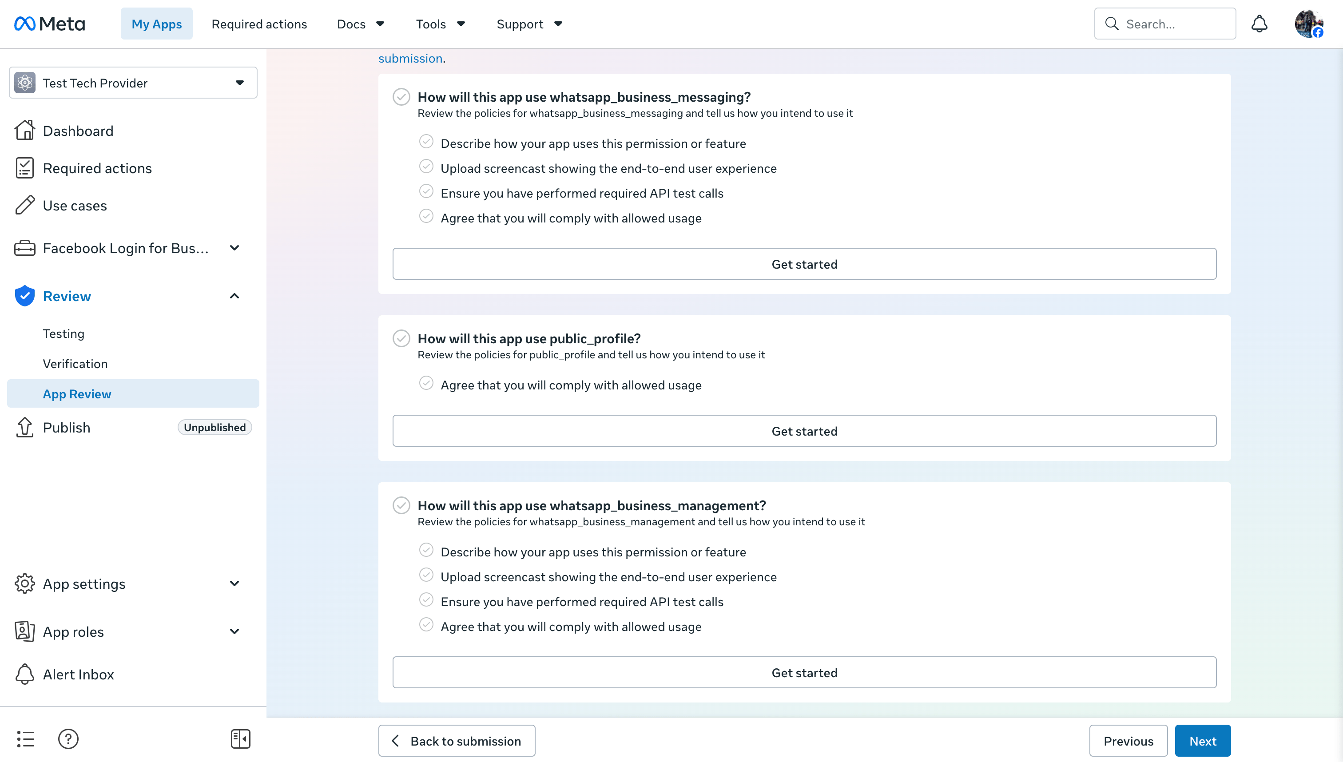1343x762 pixels.
Task: Toggle the whatsapp_business_messaging section check circle
Action: [401, 97]
